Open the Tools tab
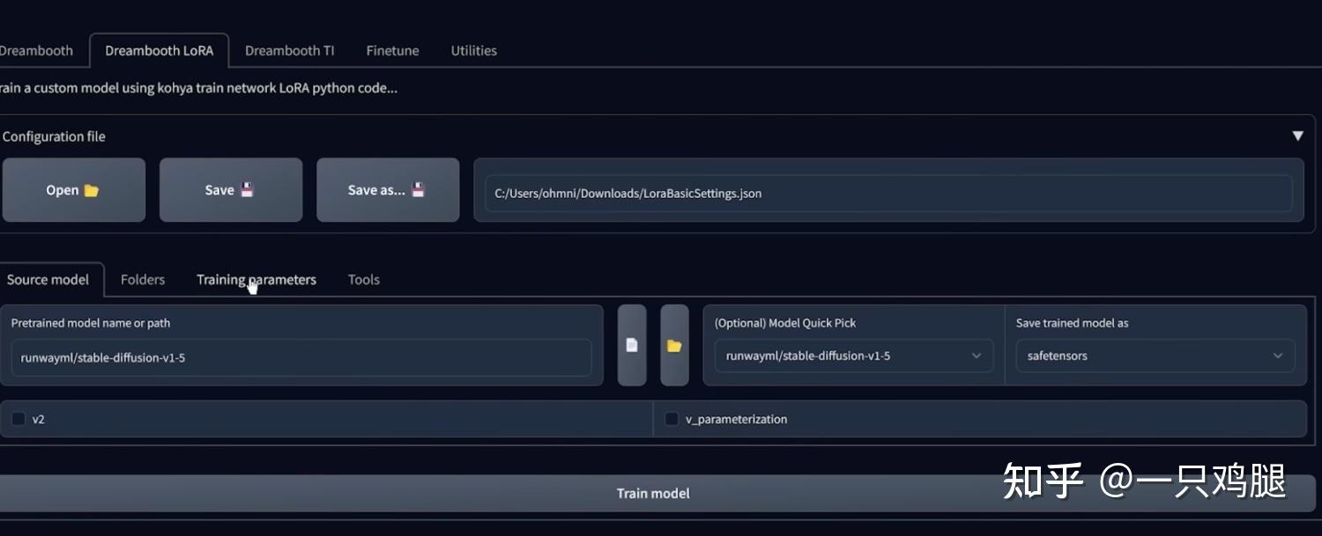1322x536 pixels. coord(363,279)
